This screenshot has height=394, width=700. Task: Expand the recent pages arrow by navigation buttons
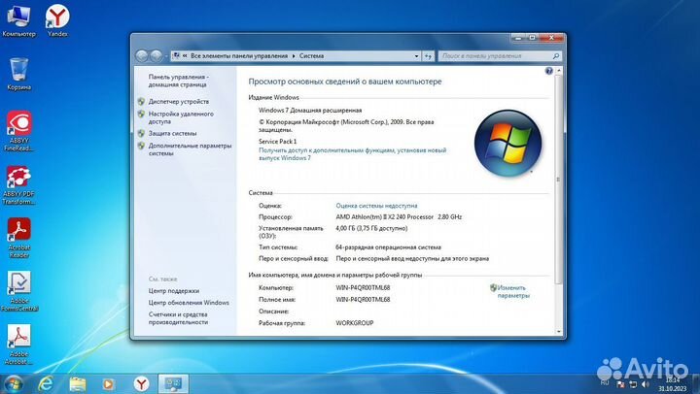tap(166, 56)
